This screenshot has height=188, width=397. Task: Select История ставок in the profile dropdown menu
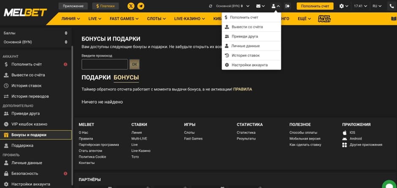(x=251, y=55)
